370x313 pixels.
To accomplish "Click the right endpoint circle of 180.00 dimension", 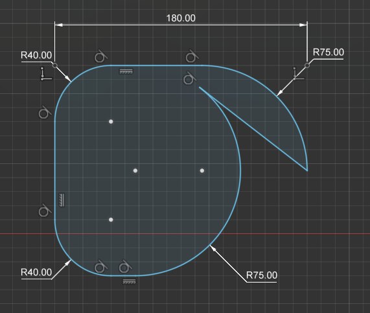I will 307,65.
